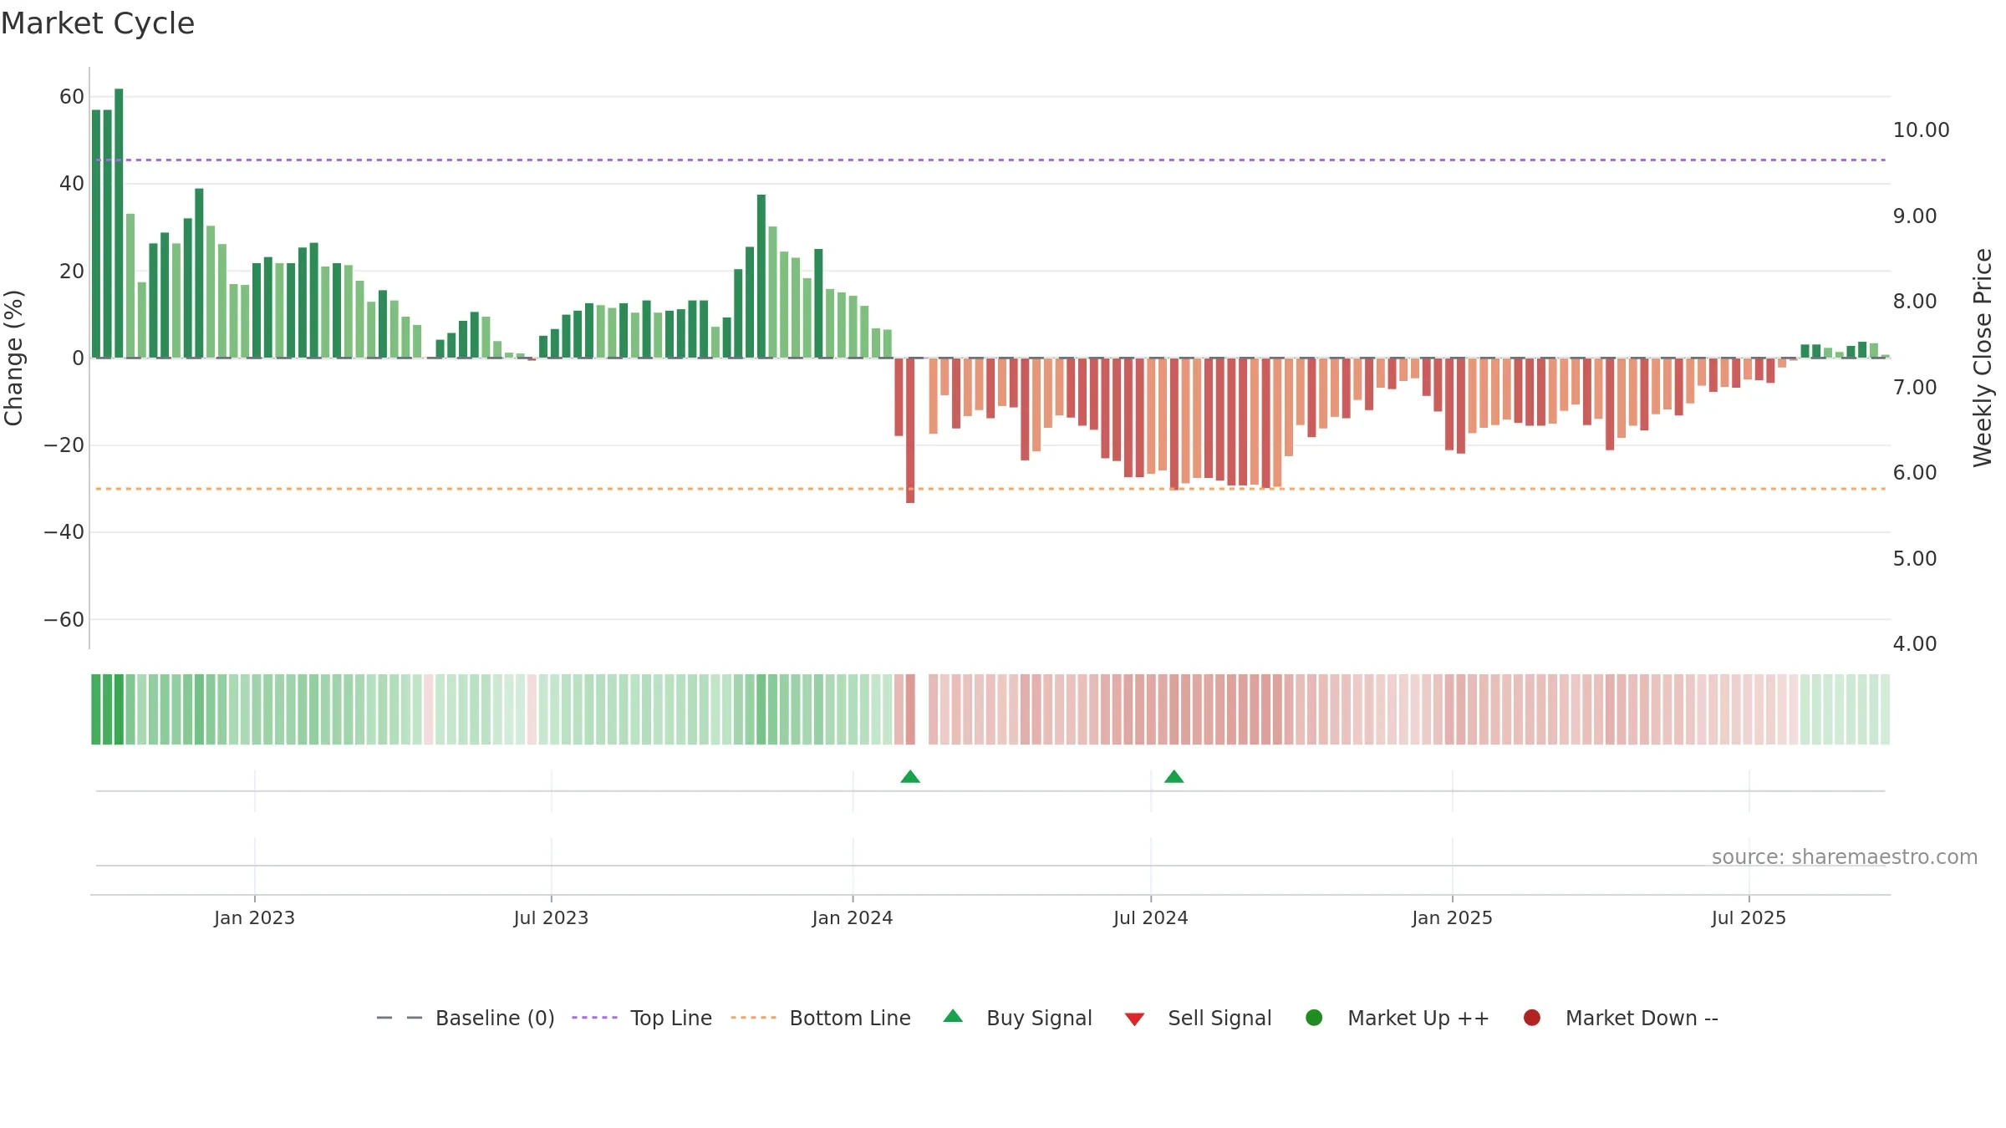Screen dimensions: 2006x1128
Task: Click orange dashed Bottom Line swatch in legend
Action: click(753, 1018)
